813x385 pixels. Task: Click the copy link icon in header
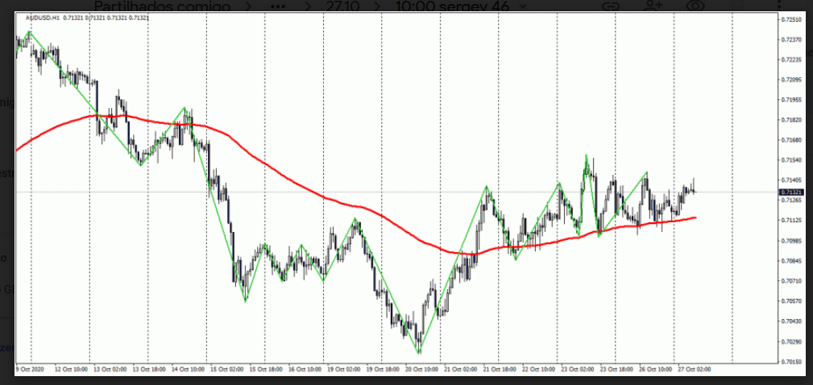[x=612, y=6]
